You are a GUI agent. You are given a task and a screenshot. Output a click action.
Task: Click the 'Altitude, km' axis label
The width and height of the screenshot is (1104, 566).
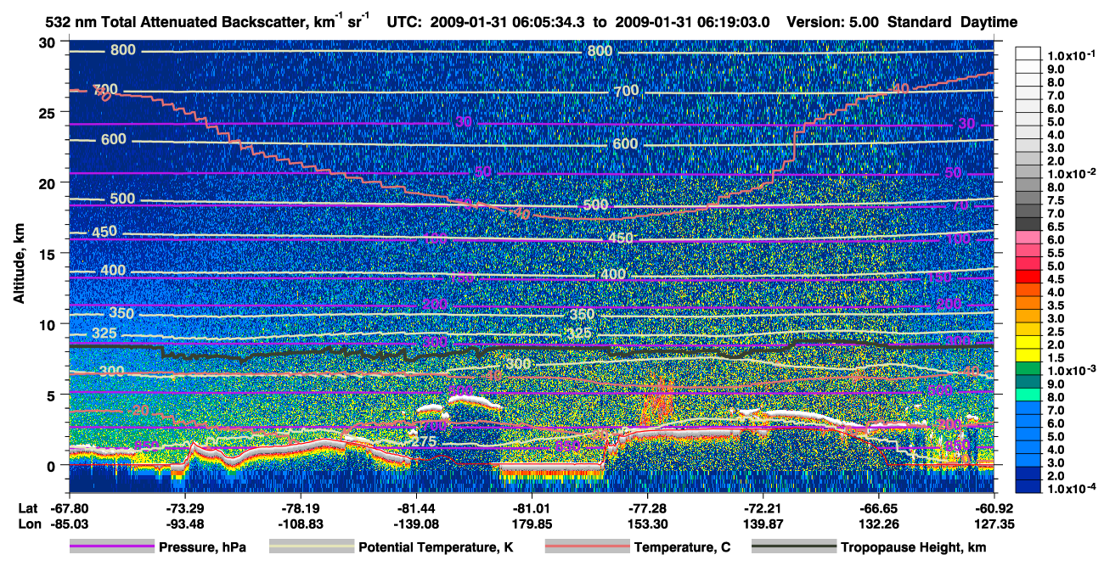pyautogui.click(x=19, y=264)
